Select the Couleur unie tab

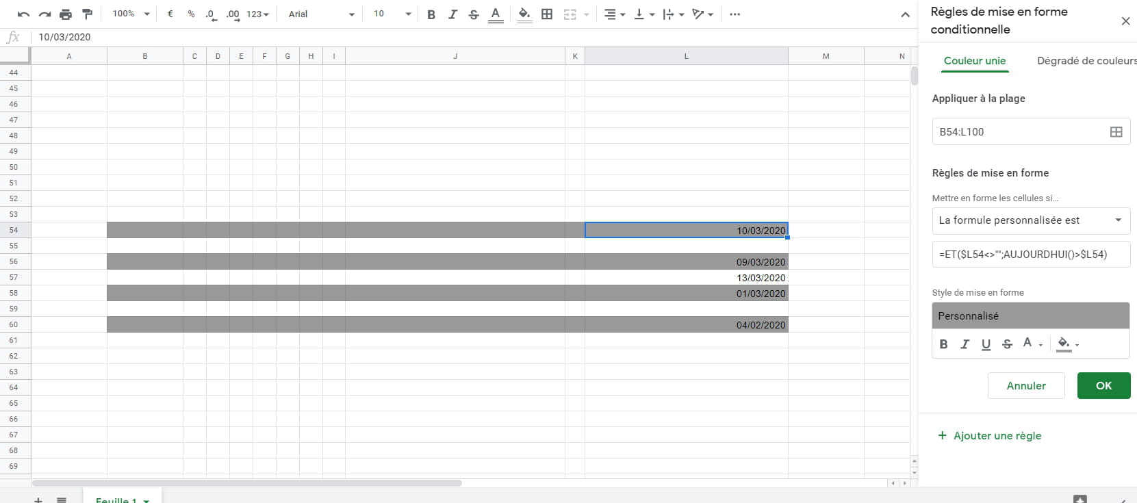975,61
